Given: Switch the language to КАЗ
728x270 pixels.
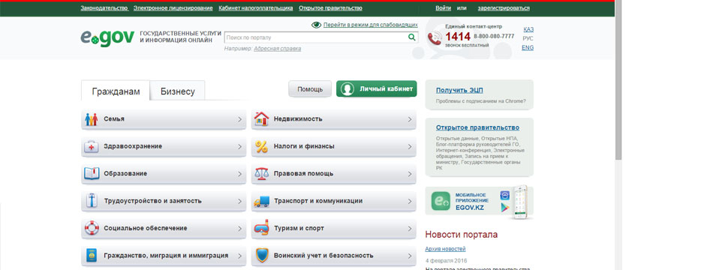Looking at the screenshot, I should pyautogui.click(x=528, y=29).
